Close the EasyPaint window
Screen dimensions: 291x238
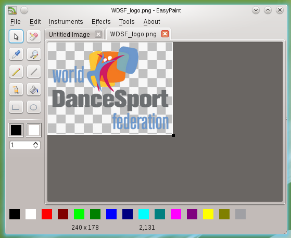coord(280,10)
